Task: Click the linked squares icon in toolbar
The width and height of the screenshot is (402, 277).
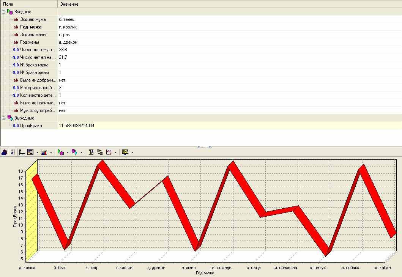Action: pos(100,152)
